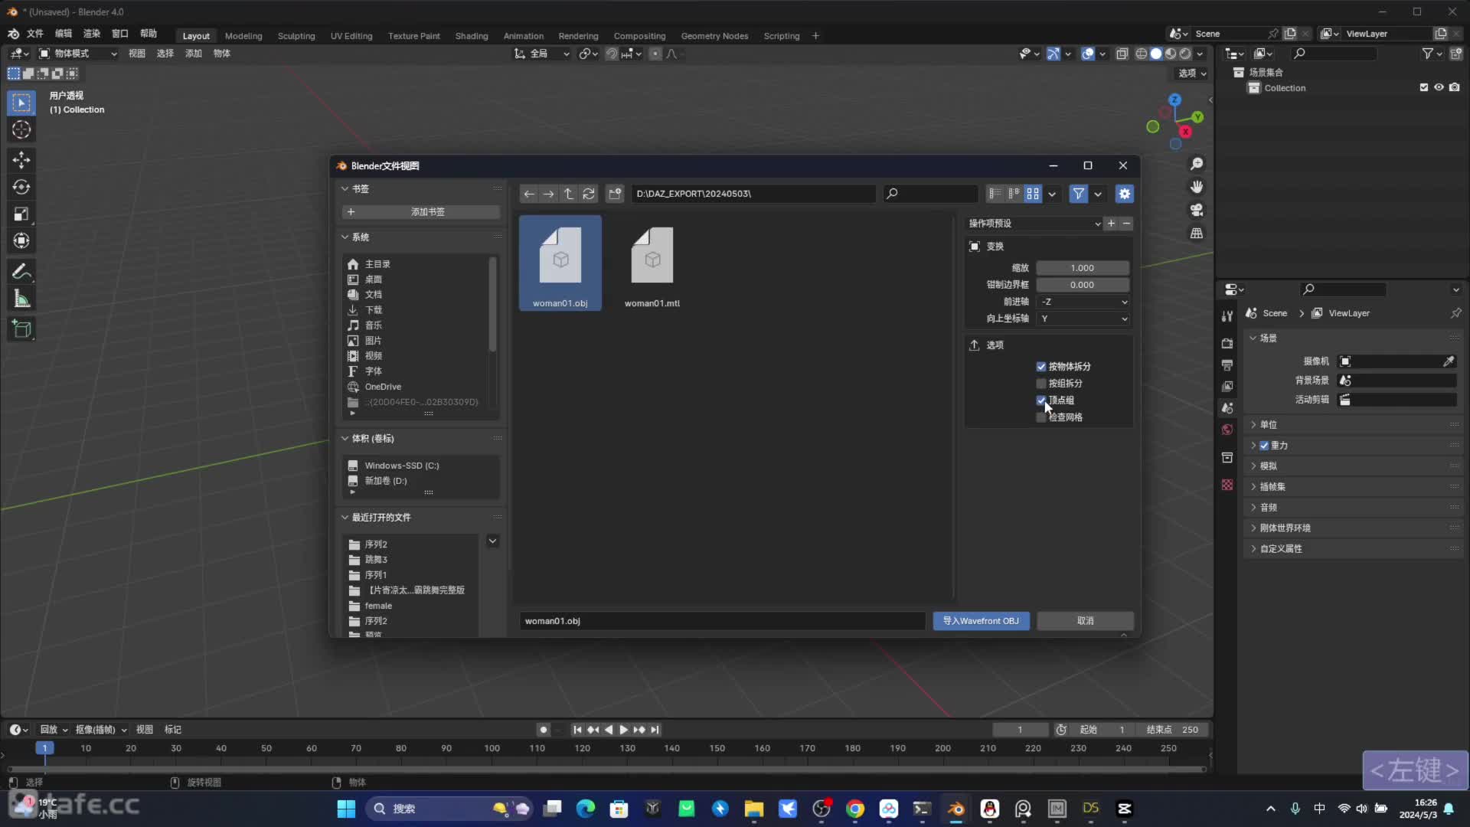Select the Add Cube tool

pos(21,329)
